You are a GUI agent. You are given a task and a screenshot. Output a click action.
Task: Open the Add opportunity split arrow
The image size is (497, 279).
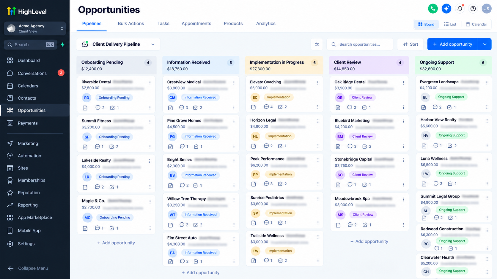[485, 44]
